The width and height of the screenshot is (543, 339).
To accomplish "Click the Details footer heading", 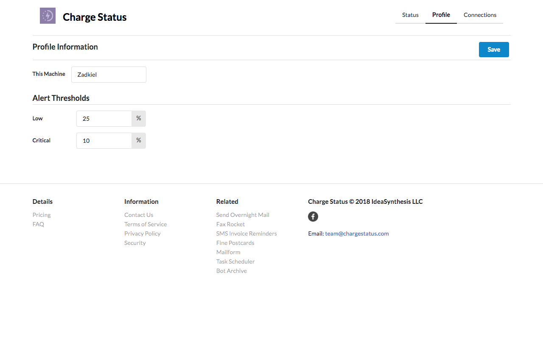I will [x=42, y=202].
